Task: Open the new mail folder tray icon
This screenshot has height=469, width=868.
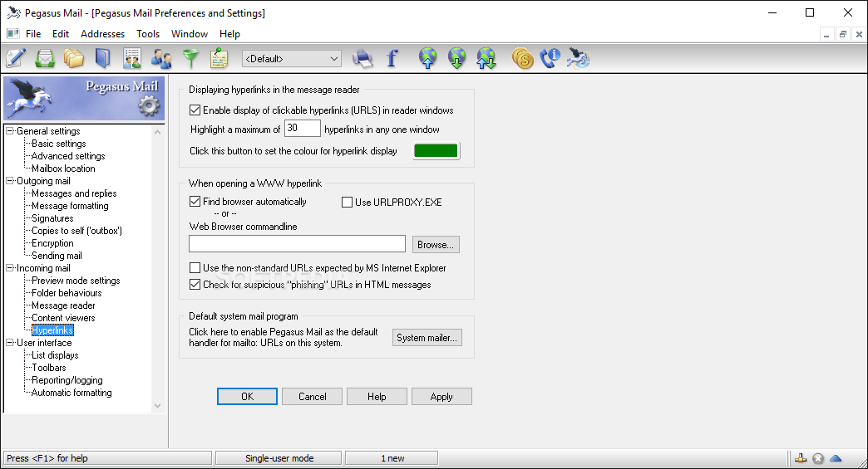Action: point(45,58)
